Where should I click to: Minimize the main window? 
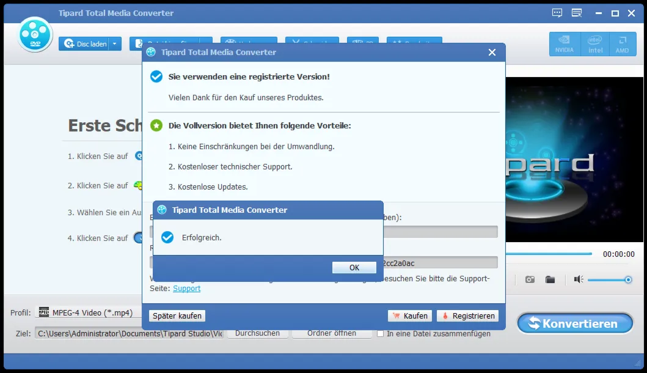(598, 13)
